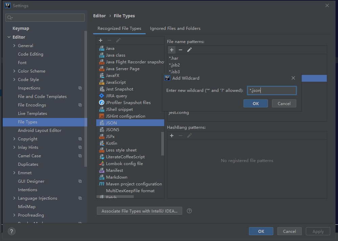Click the Apply button
Screen dimensions: 338x241
318,231
